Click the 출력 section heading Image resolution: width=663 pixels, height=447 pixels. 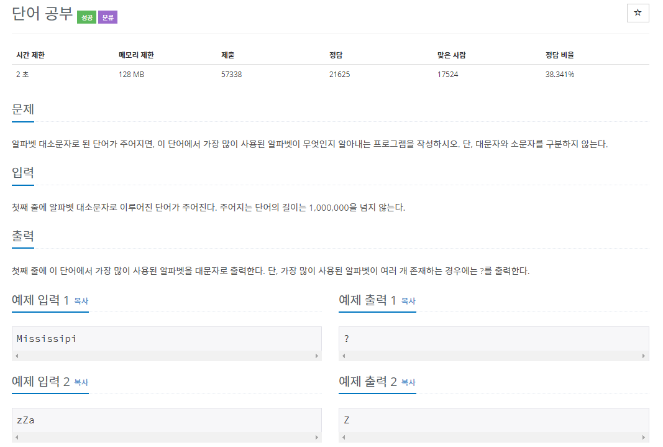(23, 236)
